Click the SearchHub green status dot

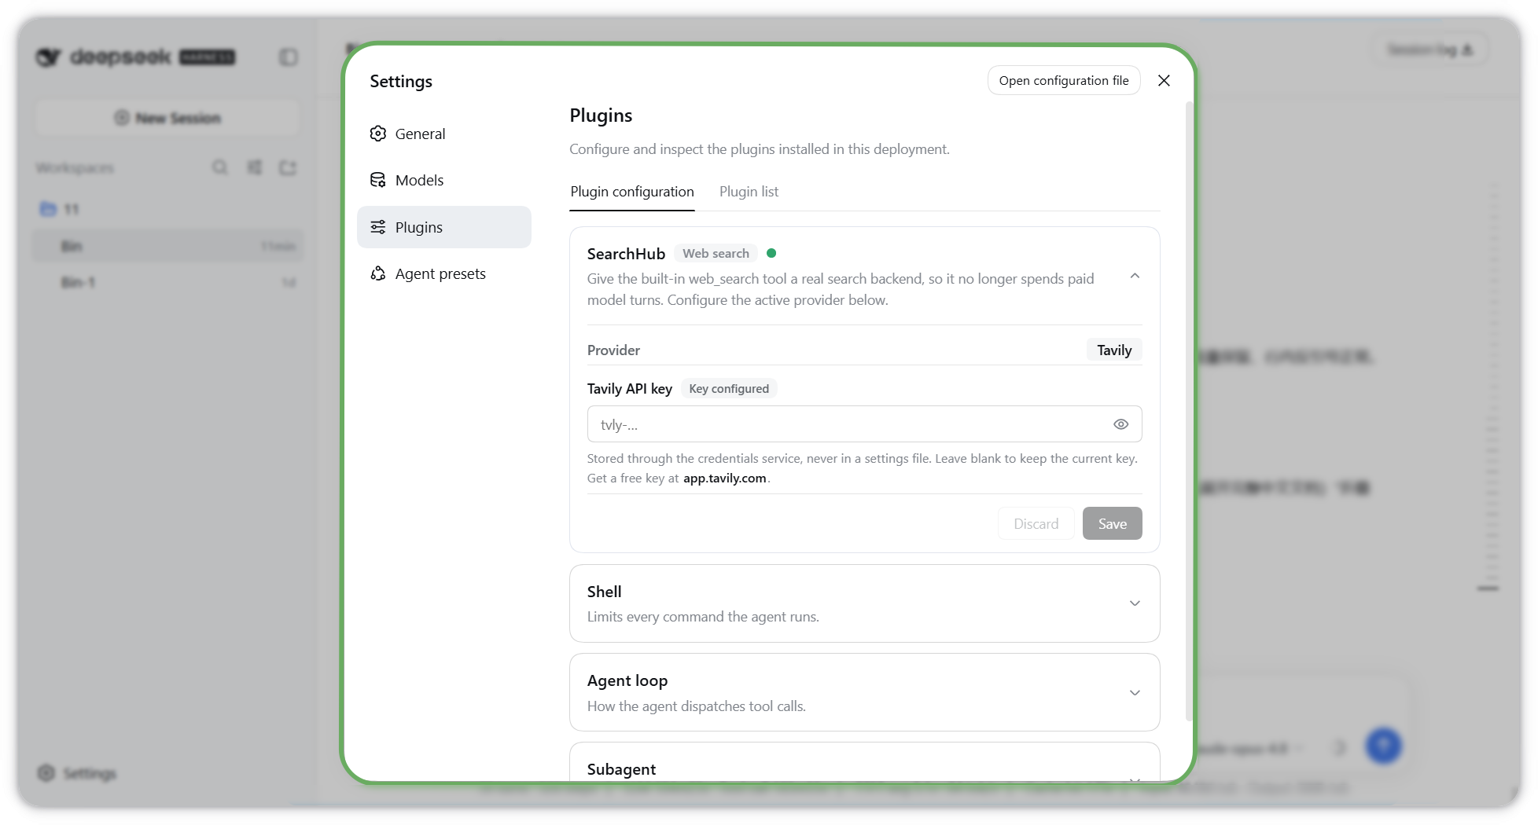coord(771,253)
